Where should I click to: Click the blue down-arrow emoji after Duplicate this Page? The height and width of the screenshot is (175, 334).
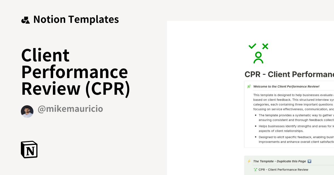pyautogui.click(x=310, y=161)
